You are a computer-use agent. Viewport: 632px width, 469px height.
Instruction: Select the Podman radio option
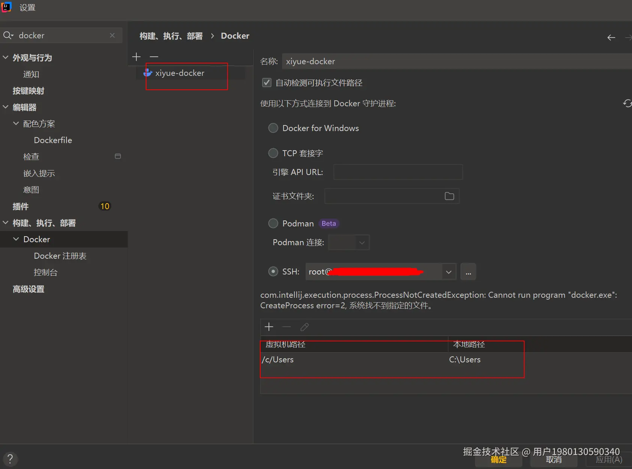(x=273, y=223)
